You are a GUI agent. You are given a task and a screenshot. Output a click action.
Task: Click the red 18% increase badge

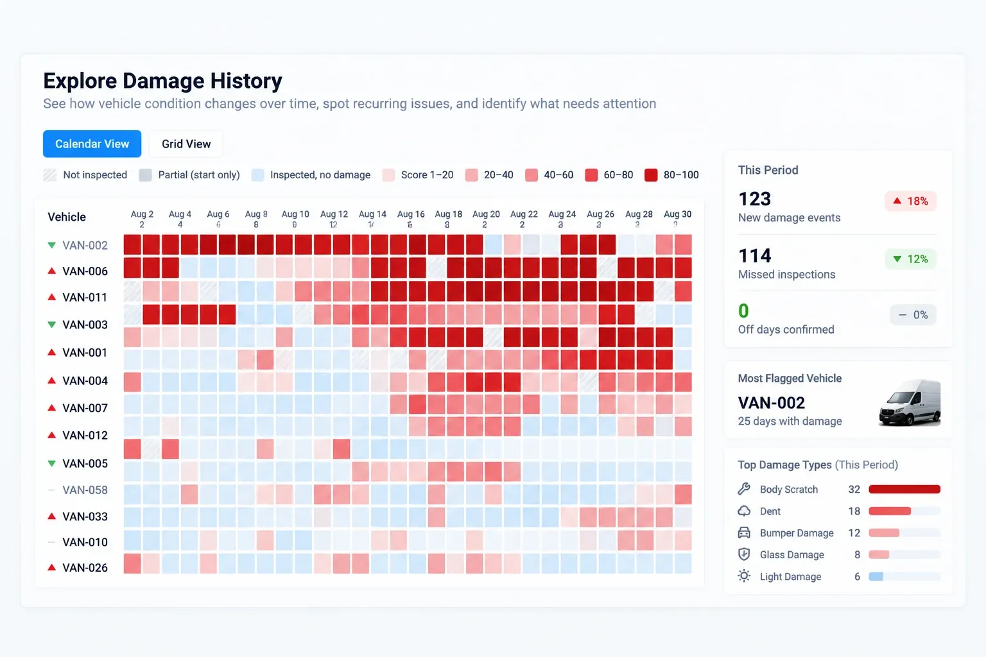pos(911,201)
